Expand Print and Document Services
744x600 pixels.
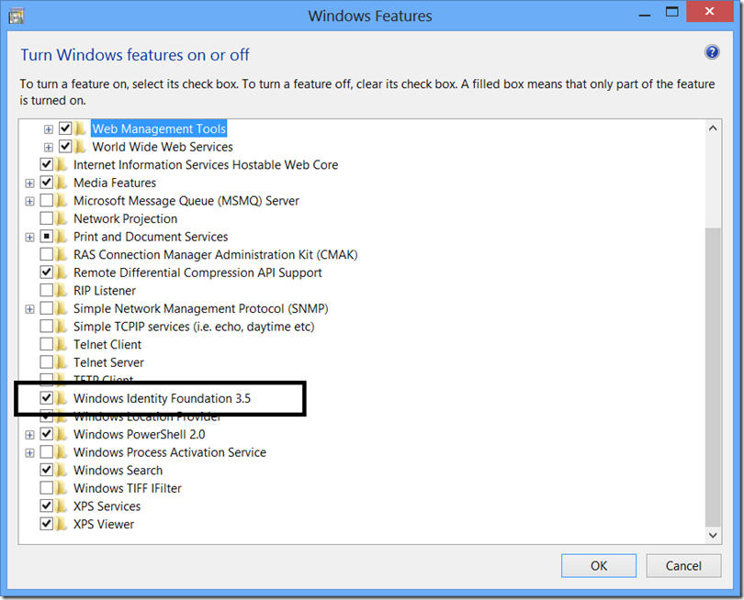tap(29, 238)
